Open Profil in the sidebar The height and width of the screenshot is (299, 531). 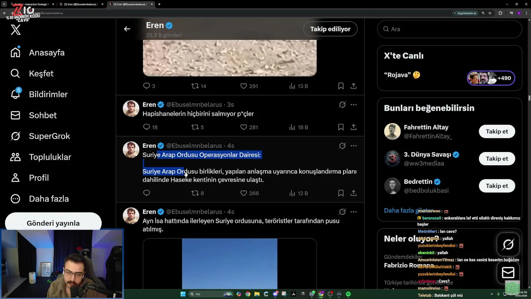[x=29, y=178]
